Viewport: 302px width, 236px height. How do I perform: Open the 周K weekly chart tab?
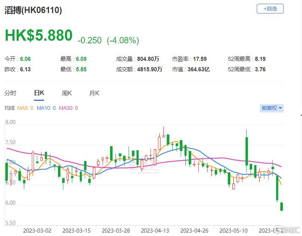coord(67,93)
